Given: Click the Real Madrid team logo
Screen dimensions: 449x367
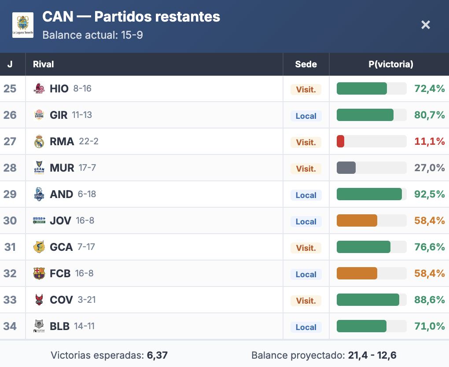Looking at the screenshot, I should coord(39,141).
